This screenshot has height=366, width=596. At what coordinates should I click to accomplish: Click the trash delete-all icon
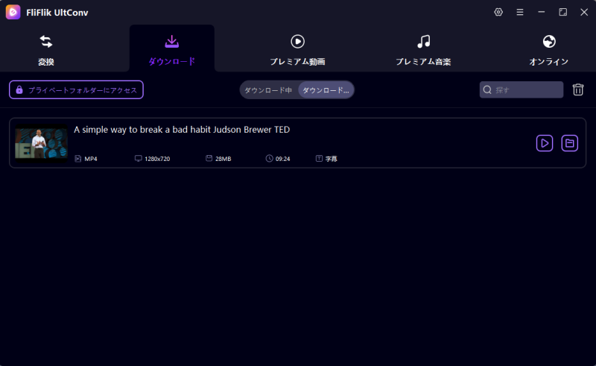point(578,89)
